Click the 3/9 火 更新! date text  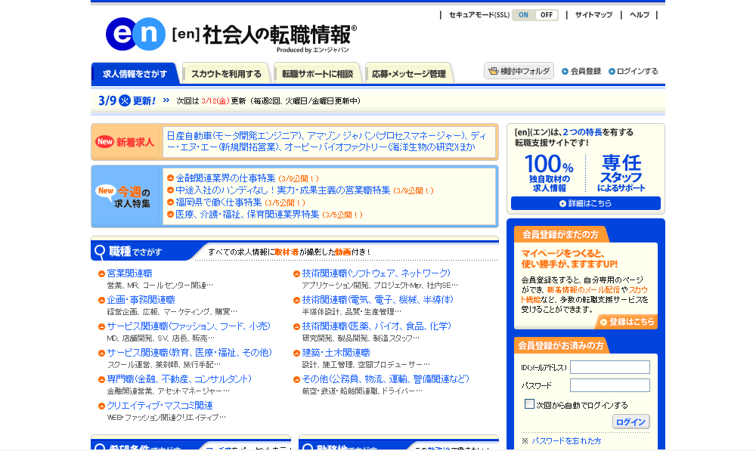[x=127, y=100]
